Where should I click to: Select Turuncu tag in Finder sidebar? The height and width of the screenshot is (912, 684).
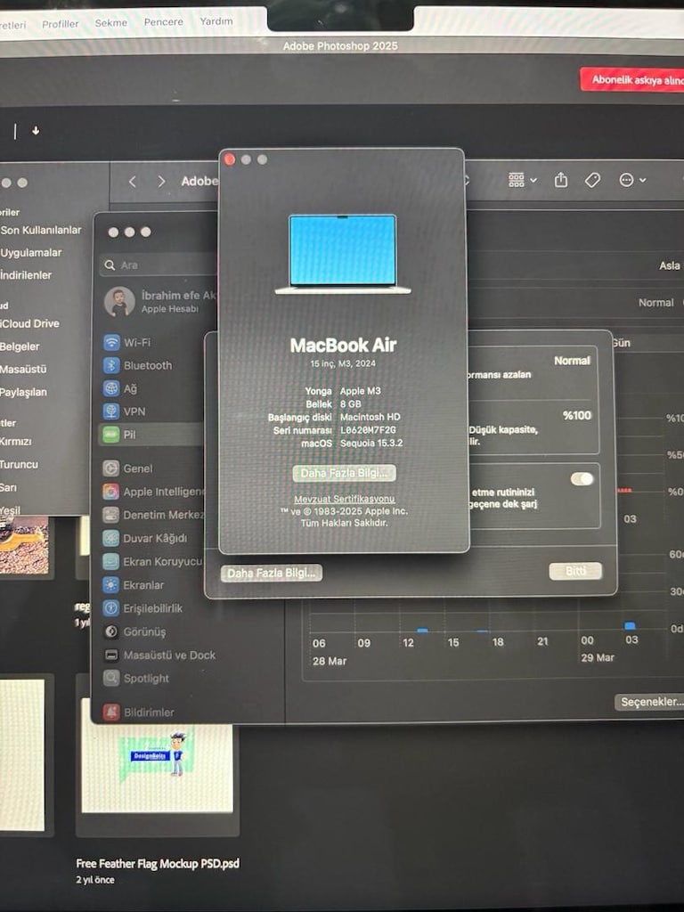coord(20,464)
